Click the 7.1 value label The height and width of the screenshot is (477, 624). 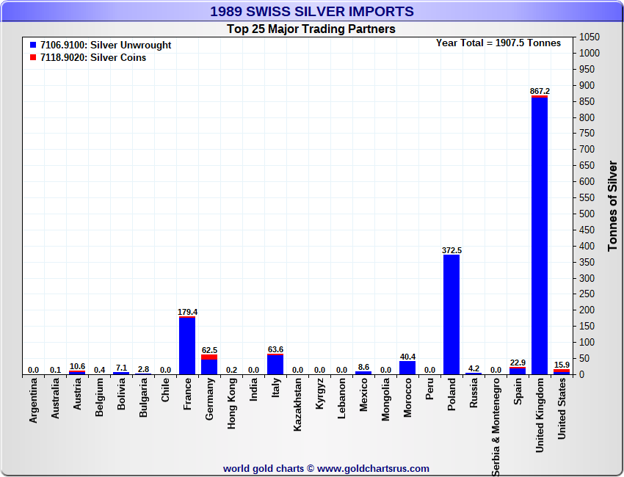point(121,368)
